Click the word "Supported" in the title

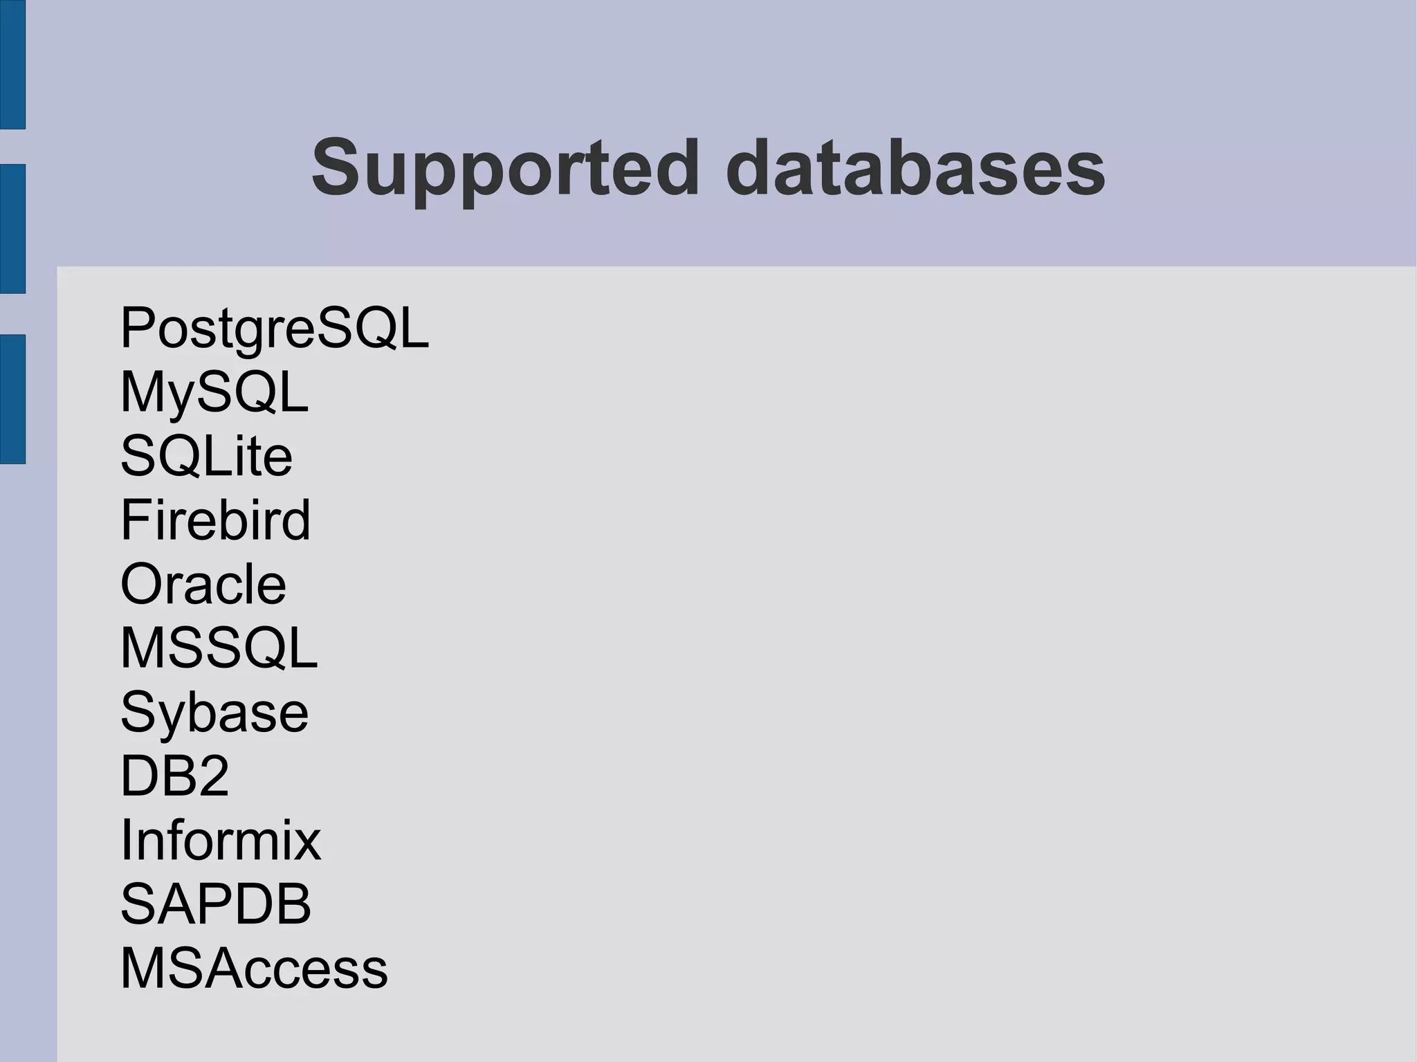point(506,168)
